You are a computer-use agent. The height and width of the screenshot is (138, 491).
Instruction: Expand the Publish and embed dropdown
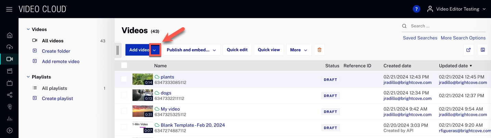pos(191,50)
